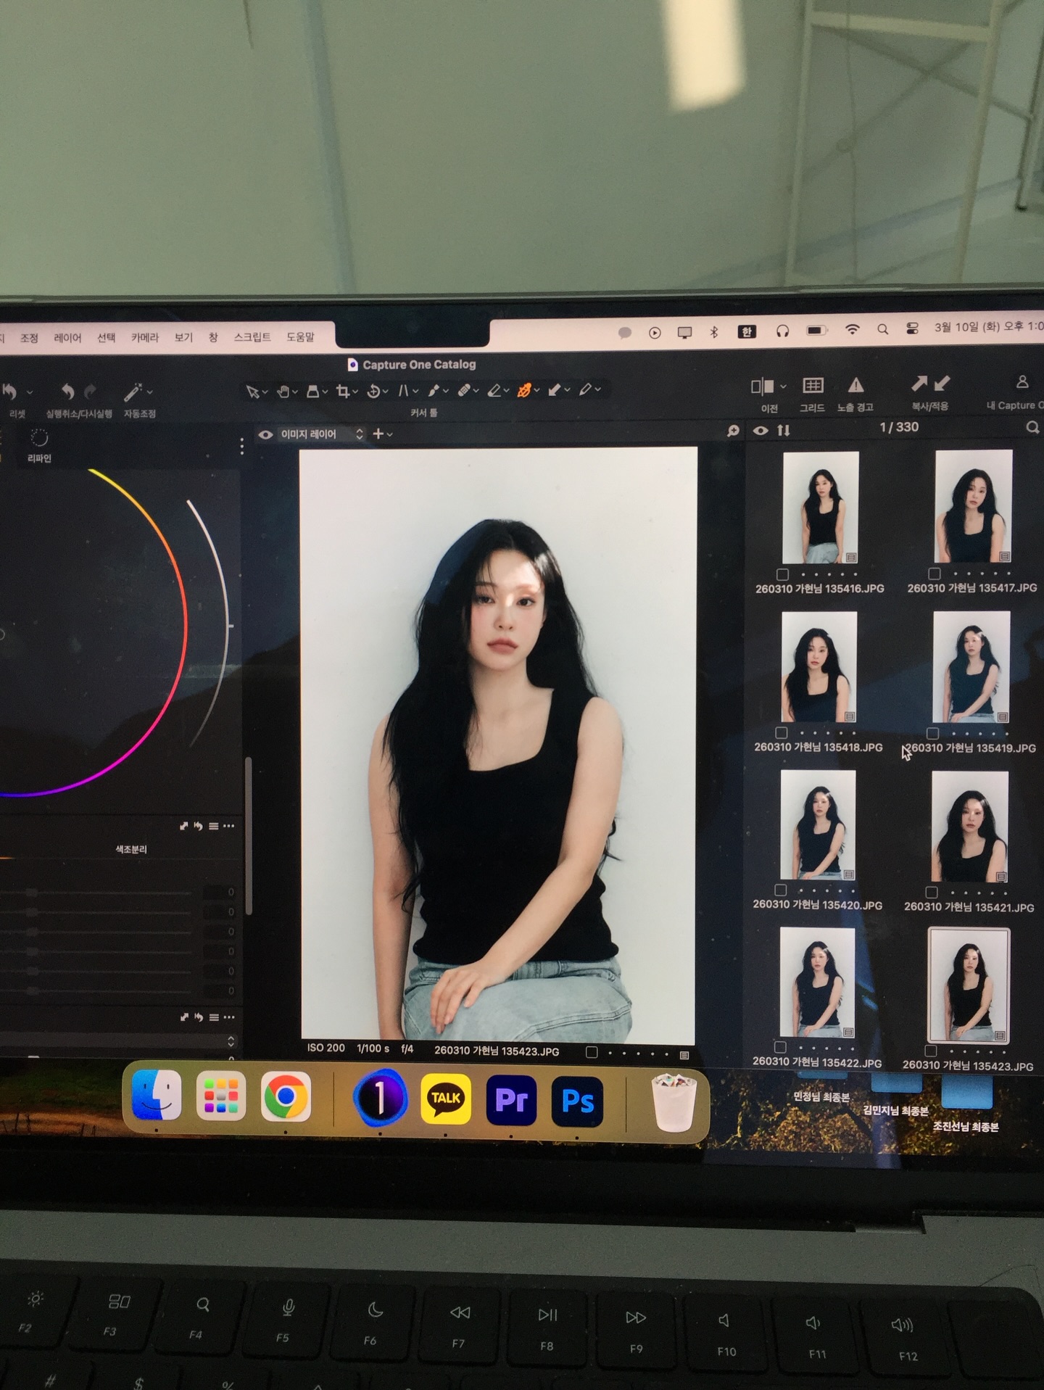Select the Pan hand cursor tool
The image size is (1044, 1390).
point(283,392)
